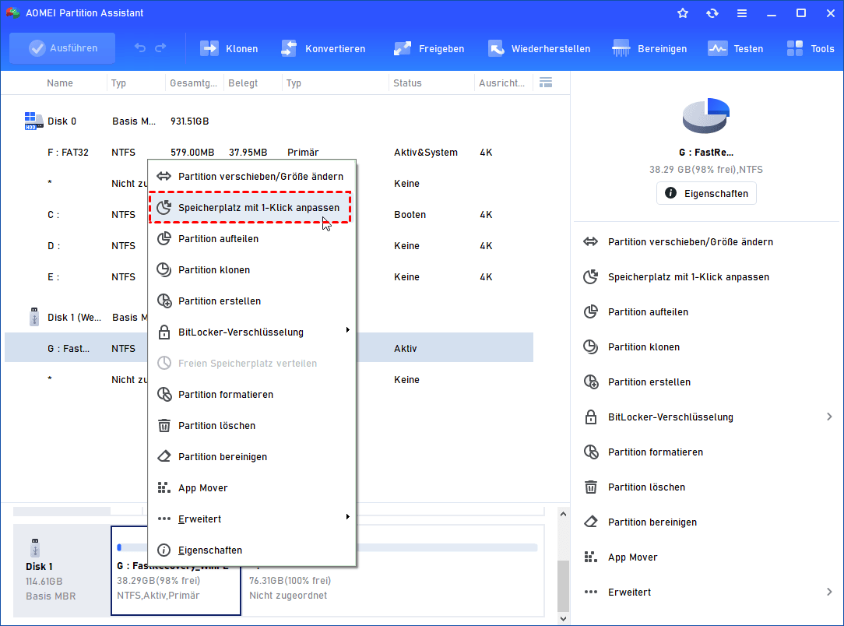Choose Partition klonen in context menu

point(251,269)
